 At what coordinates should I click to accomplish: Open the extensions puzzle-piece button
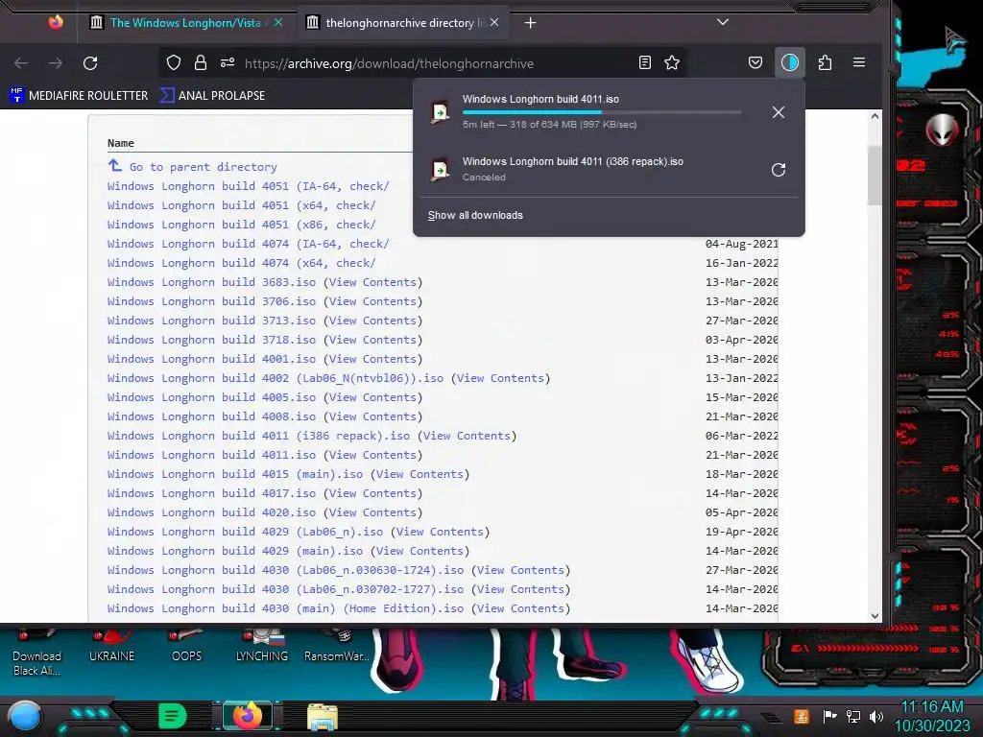pos(825,62)
